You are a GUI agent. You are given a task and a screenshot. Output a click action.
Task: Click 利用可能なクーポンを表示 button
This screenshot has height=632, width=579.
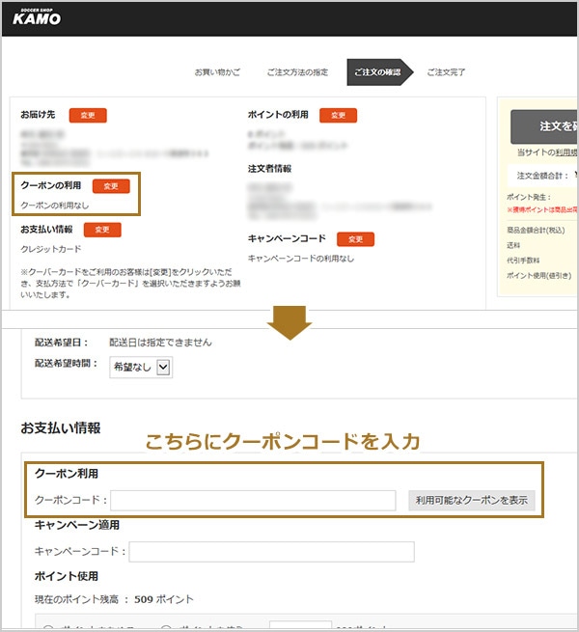471,500
